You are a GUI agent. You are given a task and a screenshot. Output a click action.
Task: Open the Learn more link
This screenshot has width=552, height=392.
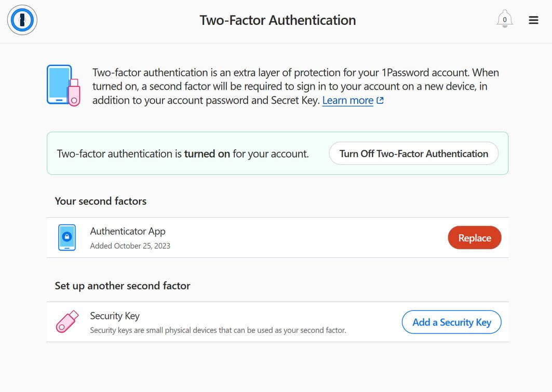[347, 101]
